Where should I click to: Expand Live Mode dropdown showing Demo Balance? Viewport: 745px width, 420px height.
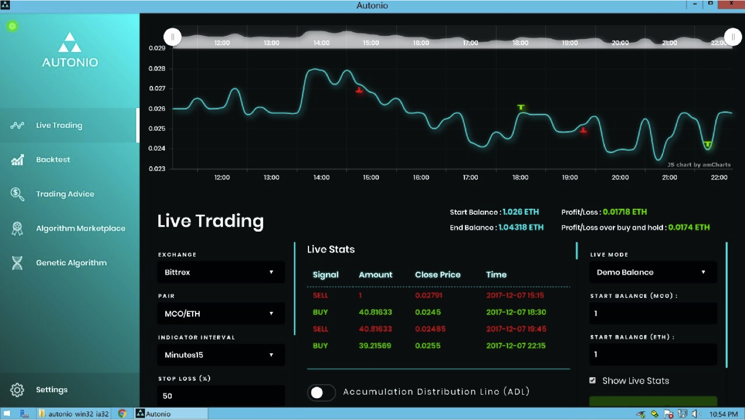(653, 272)
